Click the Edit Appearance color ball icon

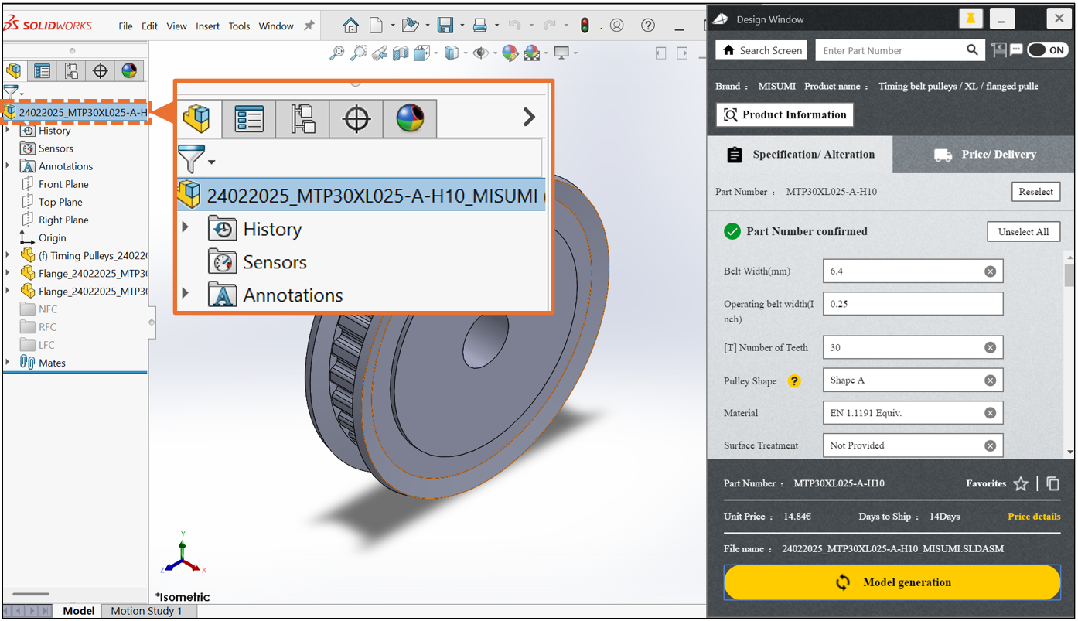click(x=510, y=53)
